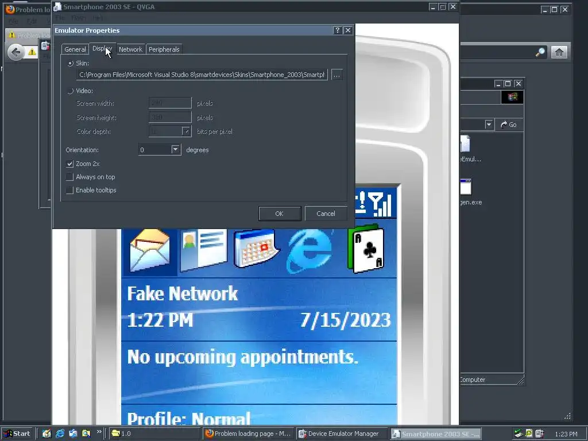Select the Video radio button
The width and height of the screenshot is (588, 441).
[70, 91]
